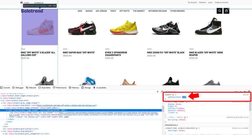Viewport: 252px width, 135px height.
Task: Click the selector highlighter icon next to 'element'
Action: click(173, 95)
